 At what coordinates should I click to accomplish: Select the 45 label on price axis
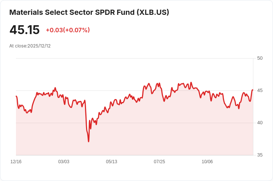click(260, 90)
